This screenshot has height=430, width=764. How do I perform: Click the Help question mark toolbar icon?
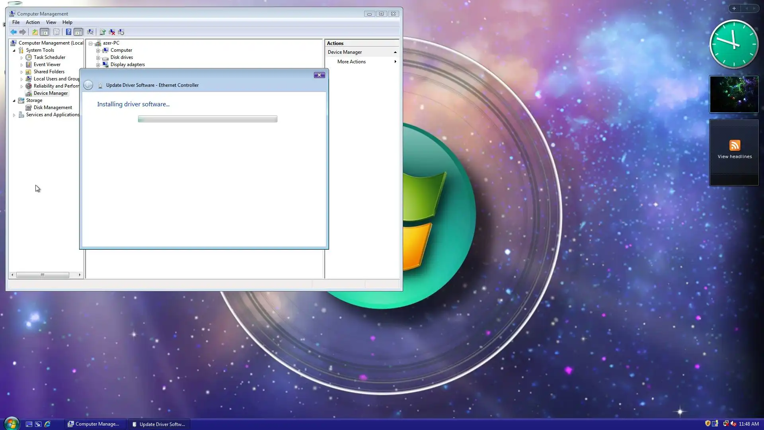click(x=68, y=32)
